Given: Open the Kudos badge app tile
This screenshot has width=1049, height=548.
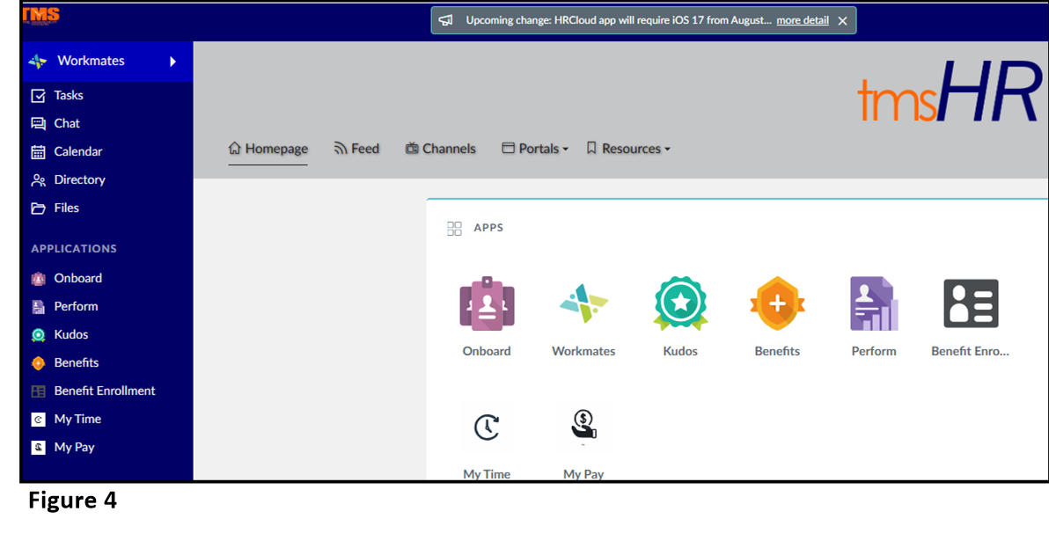Looking at the screenshot, I should tap(680, 304).
